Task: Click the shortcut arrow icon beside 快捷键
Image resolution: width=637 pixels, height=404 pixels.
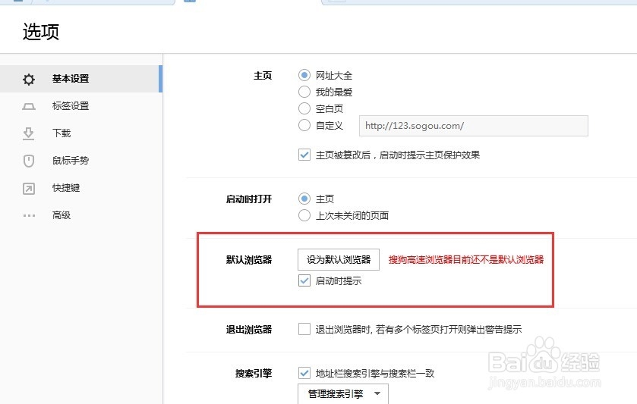Action: click(29, 189)
